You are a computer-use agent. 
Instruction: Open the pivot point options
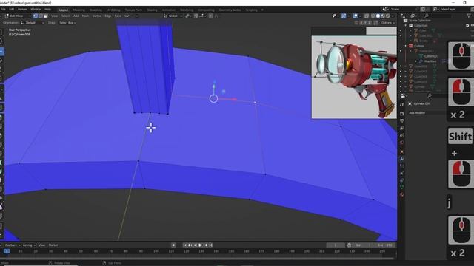[x=188, y=16]
